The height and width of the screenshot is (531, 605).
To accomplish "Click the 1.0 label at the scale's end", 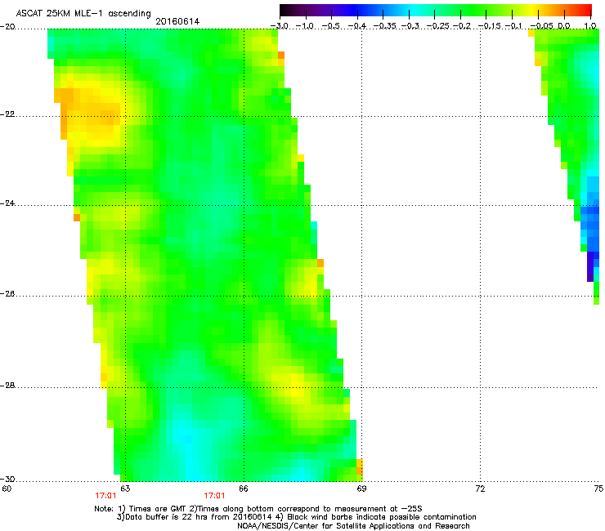I will click(x=590, y=26).
